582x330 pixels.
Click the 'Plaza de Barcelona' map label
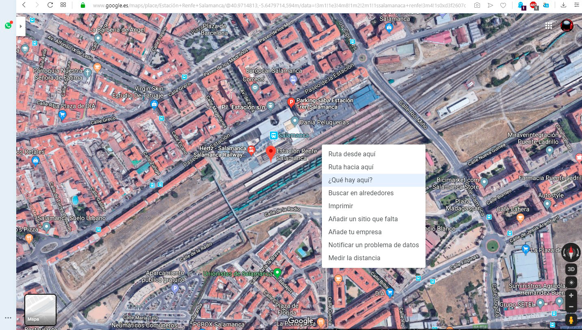click(215, 30)
